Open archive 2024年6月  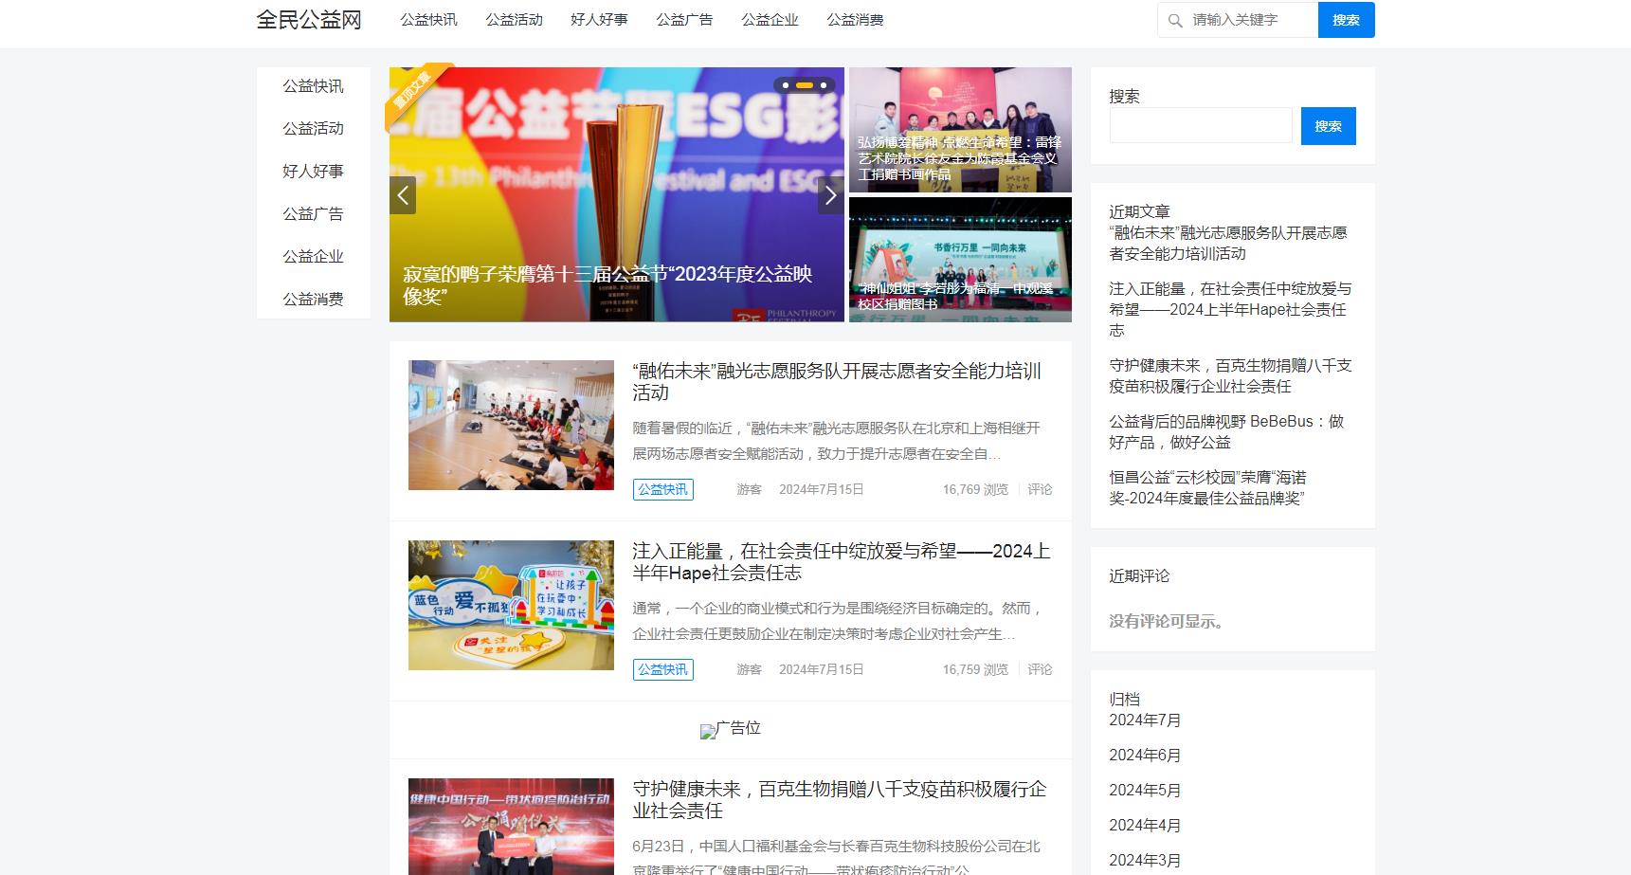point(1145,756)
